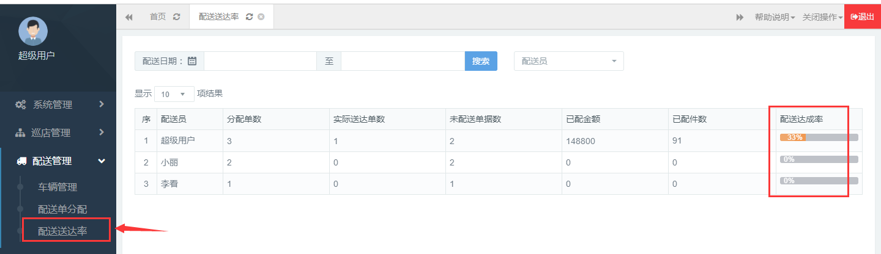Open the 配送员 dropdown filter
The height and width of the screenshot is (254, 881).
(569, 61)
